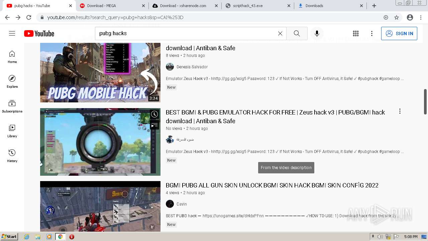
Task: Open the file explorer taskbar icon
Action: pyautogui.click(x=38, y=237)
